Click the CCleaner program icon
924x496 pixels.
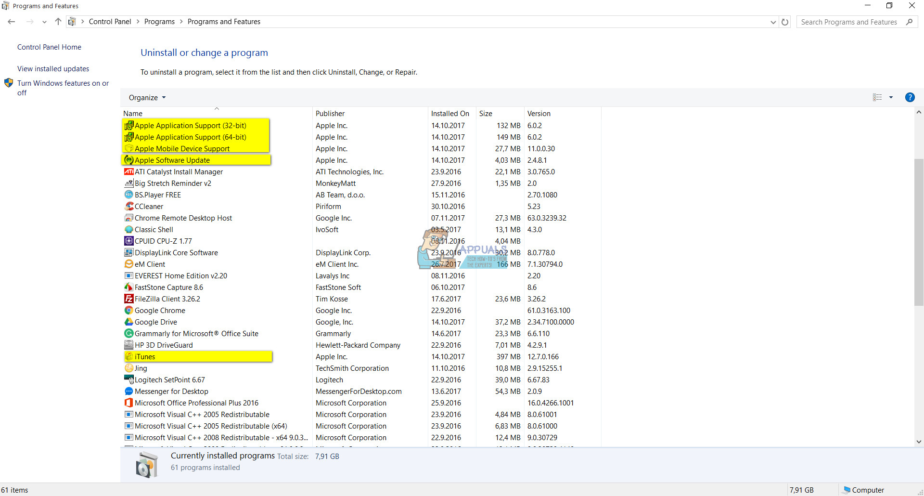tap(129, 207)
